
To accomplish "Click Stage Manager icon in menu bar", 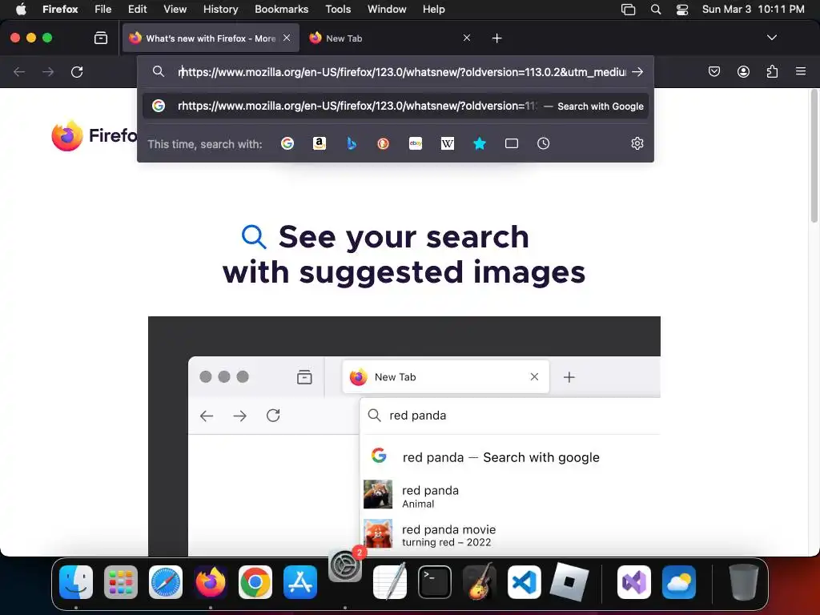I will click(628, 9).
